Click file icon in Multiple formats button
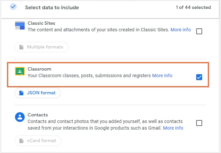This screenshot has width=221, height=153. [x=22, y=47]
